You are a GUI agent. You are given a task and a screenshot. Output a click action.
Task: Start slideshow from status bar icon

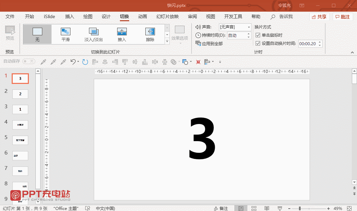coord(280,208)
